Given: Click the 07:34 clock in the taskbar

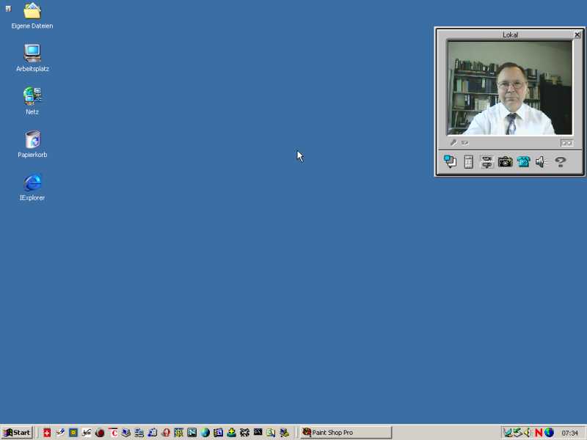Looking at the screenshot, I should coord(570,433).
